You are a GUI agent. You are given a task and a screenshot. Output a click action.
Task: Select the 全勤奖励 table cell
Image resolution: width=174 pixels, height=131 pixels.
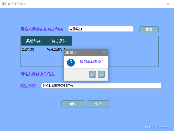[34, 49]
